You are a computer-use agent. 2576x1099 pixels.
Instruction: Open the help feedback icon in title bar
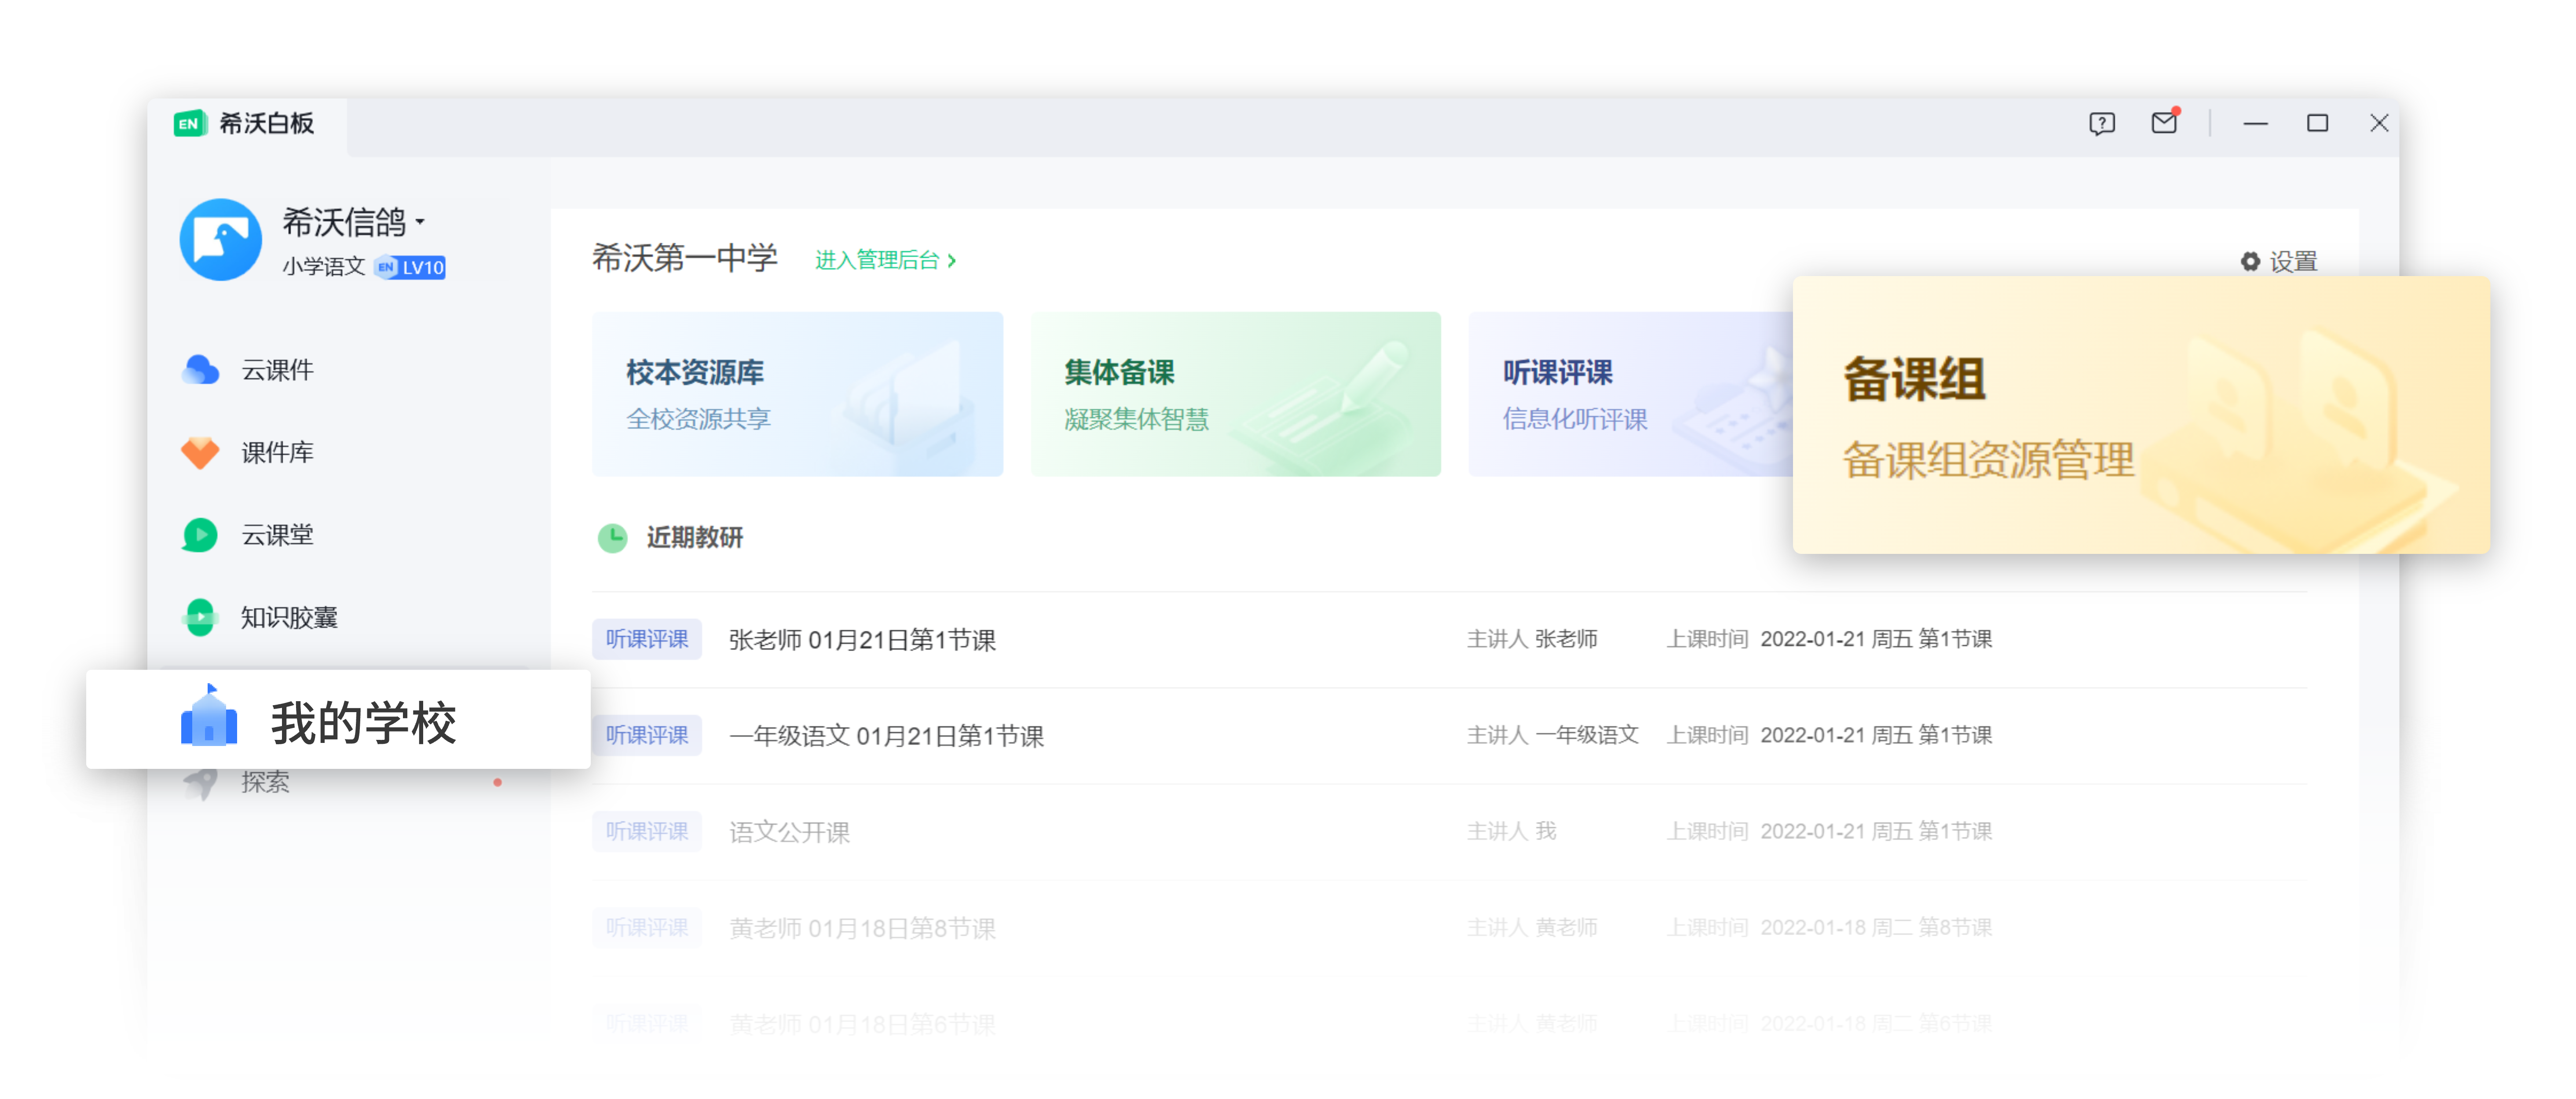click(x=2102, y=123)
